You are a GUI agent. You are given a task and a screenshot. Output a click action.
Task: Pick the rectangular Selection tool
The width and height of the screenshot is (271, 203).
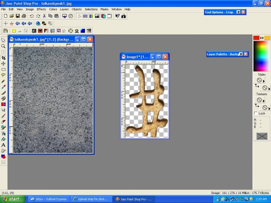3,69
